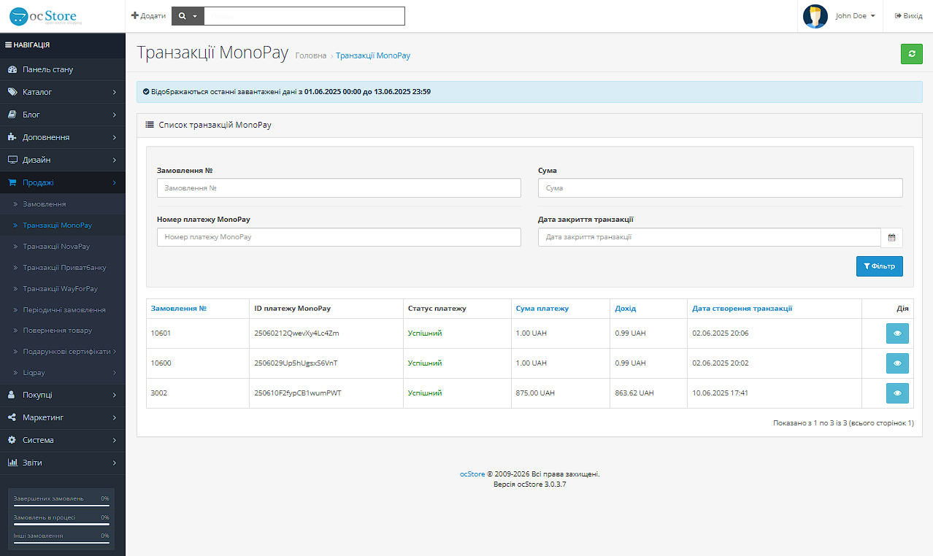Expand the Маркетинг sidebar menu
This screenshot has width=933, height=556.
63,417
